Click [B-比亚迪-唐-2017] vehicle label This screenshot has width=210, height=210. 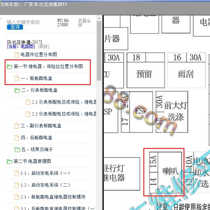tap(24, 42)
